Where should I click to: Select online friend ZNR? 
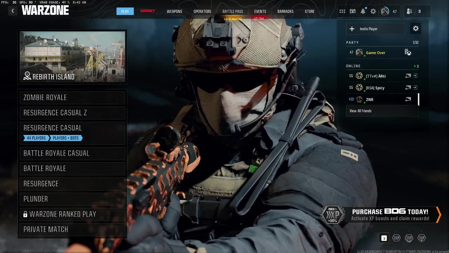pos(382,99)
